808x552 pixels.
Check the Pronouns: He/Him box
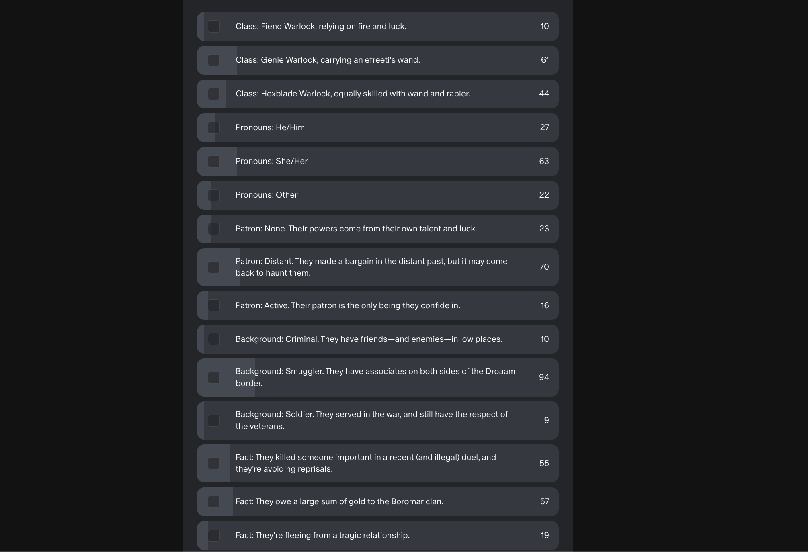pyautogui.click(x=214, y=128)
